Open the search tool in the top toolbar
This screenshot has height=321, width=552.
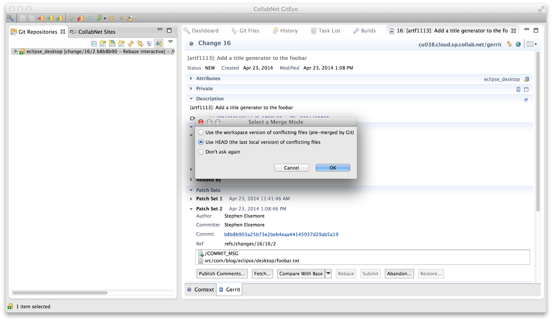click(x=11, y=18)
